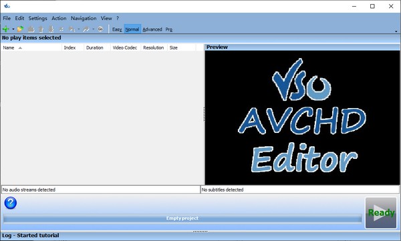401x241 pixels.
Task: Select Normal mode in the toolbar
Action: (132, 29)
